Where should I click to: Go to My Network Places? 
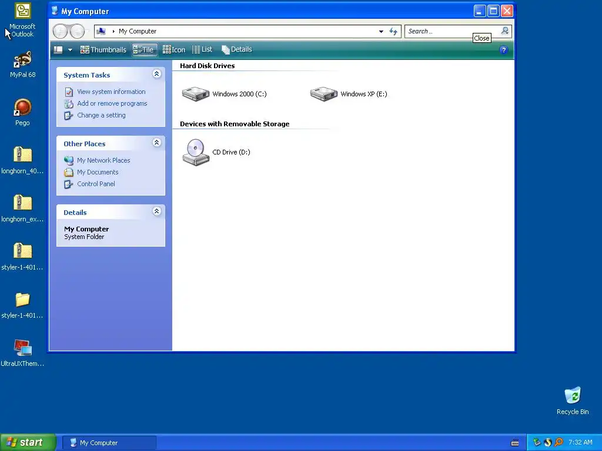103,160
